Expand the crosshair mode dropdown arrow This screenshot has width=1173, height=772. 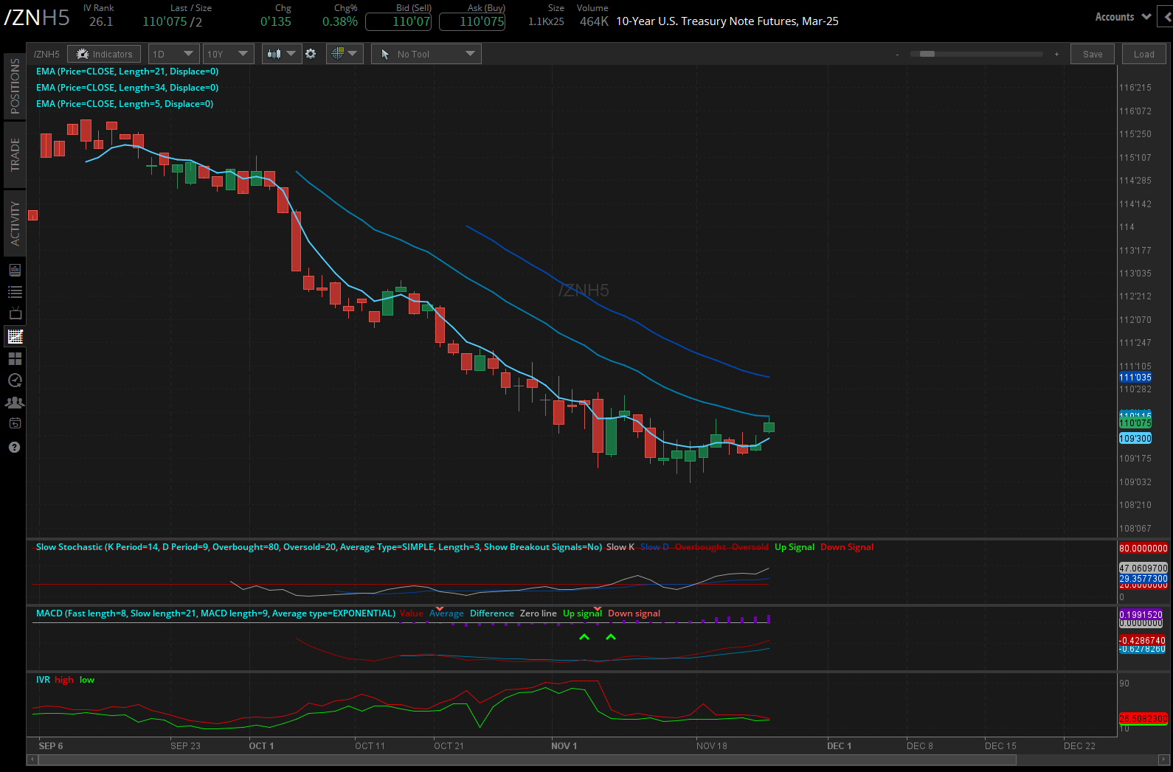[353, 54]
